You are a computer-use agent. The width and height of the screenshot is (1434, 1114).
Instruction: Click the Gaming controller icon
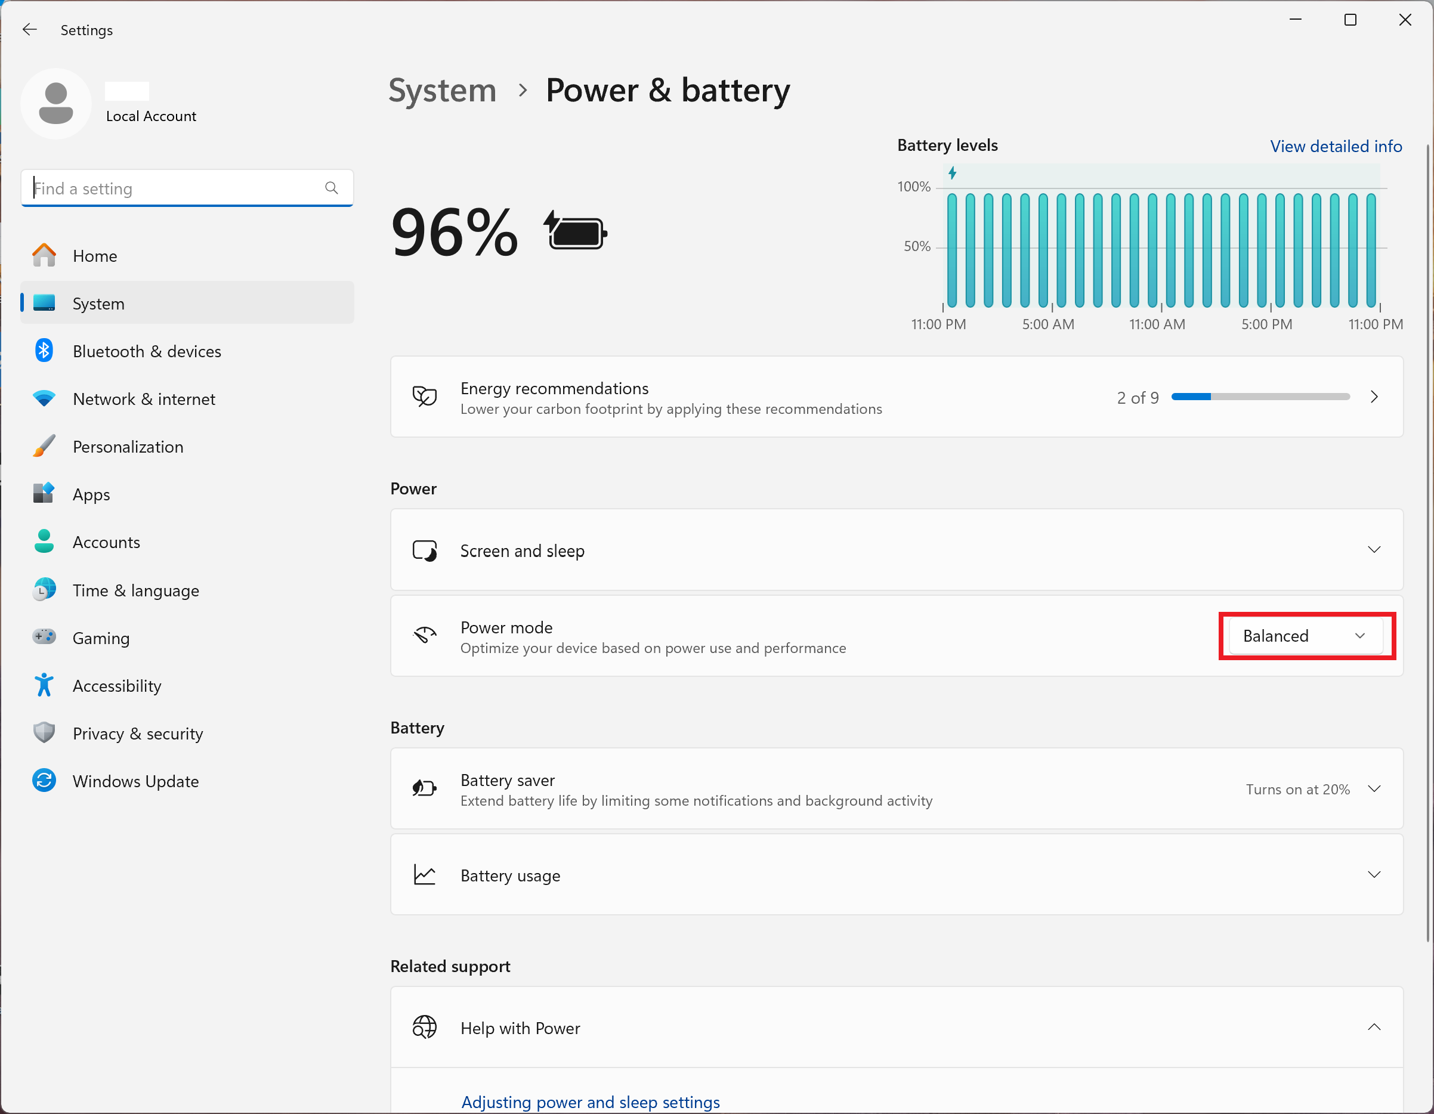coord(44,638)
